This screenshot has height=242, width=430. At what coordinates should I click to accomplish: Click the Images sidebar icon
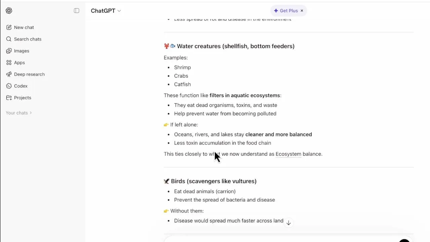9,51
